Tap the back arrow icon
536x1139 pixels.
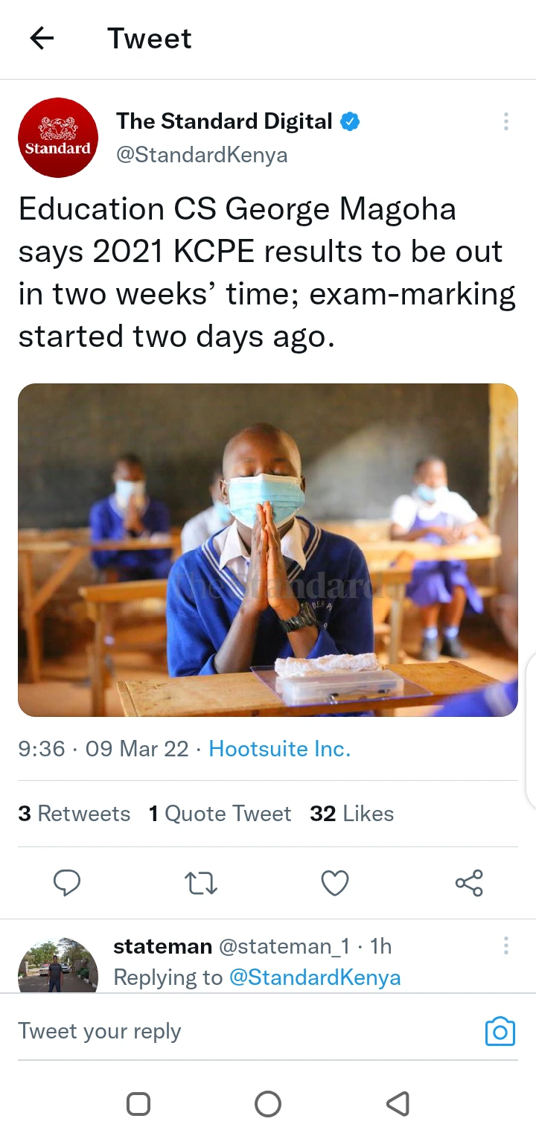(42, 39)
